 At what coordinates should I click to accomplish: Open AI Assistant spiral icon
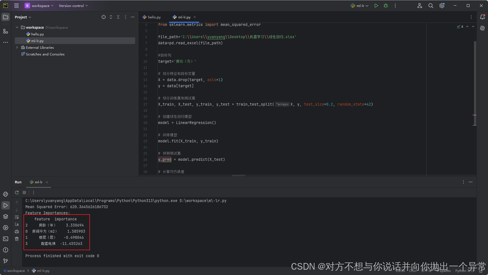pos(482,28)
